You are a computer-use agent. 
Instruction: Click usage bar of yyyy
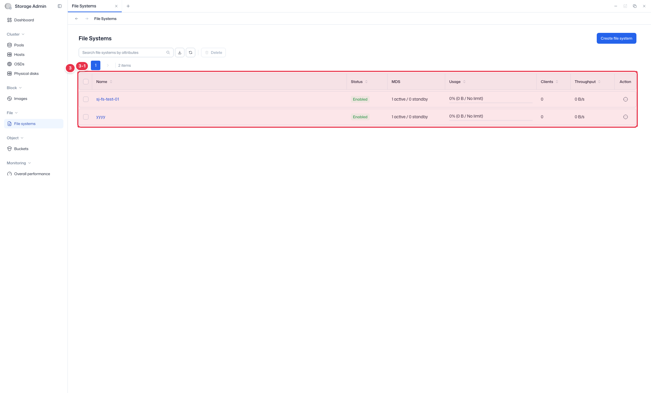[x=491, y=120]
